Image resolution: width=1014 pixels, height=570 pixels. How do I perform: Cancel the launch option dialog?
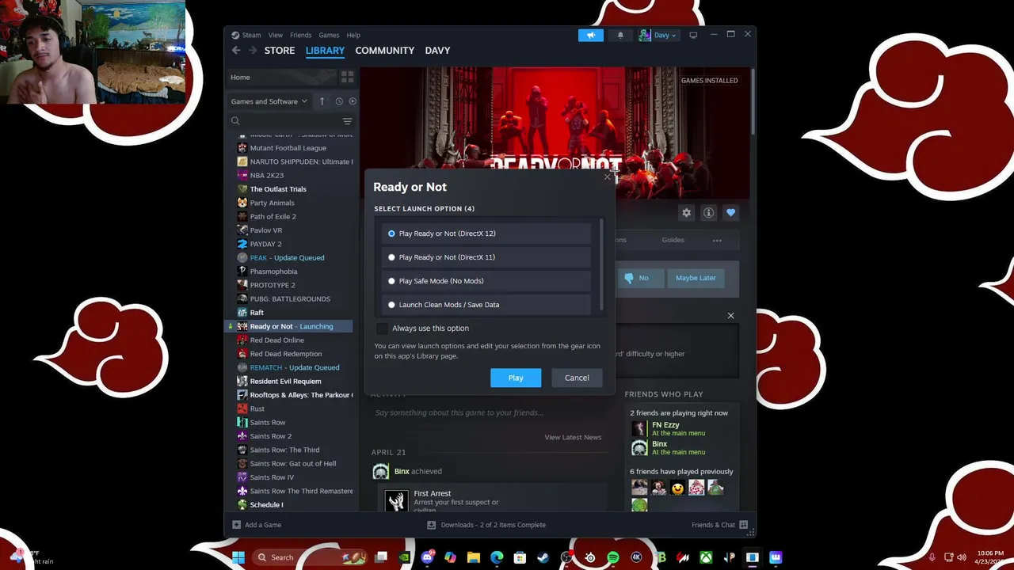[x=577, y=378]
